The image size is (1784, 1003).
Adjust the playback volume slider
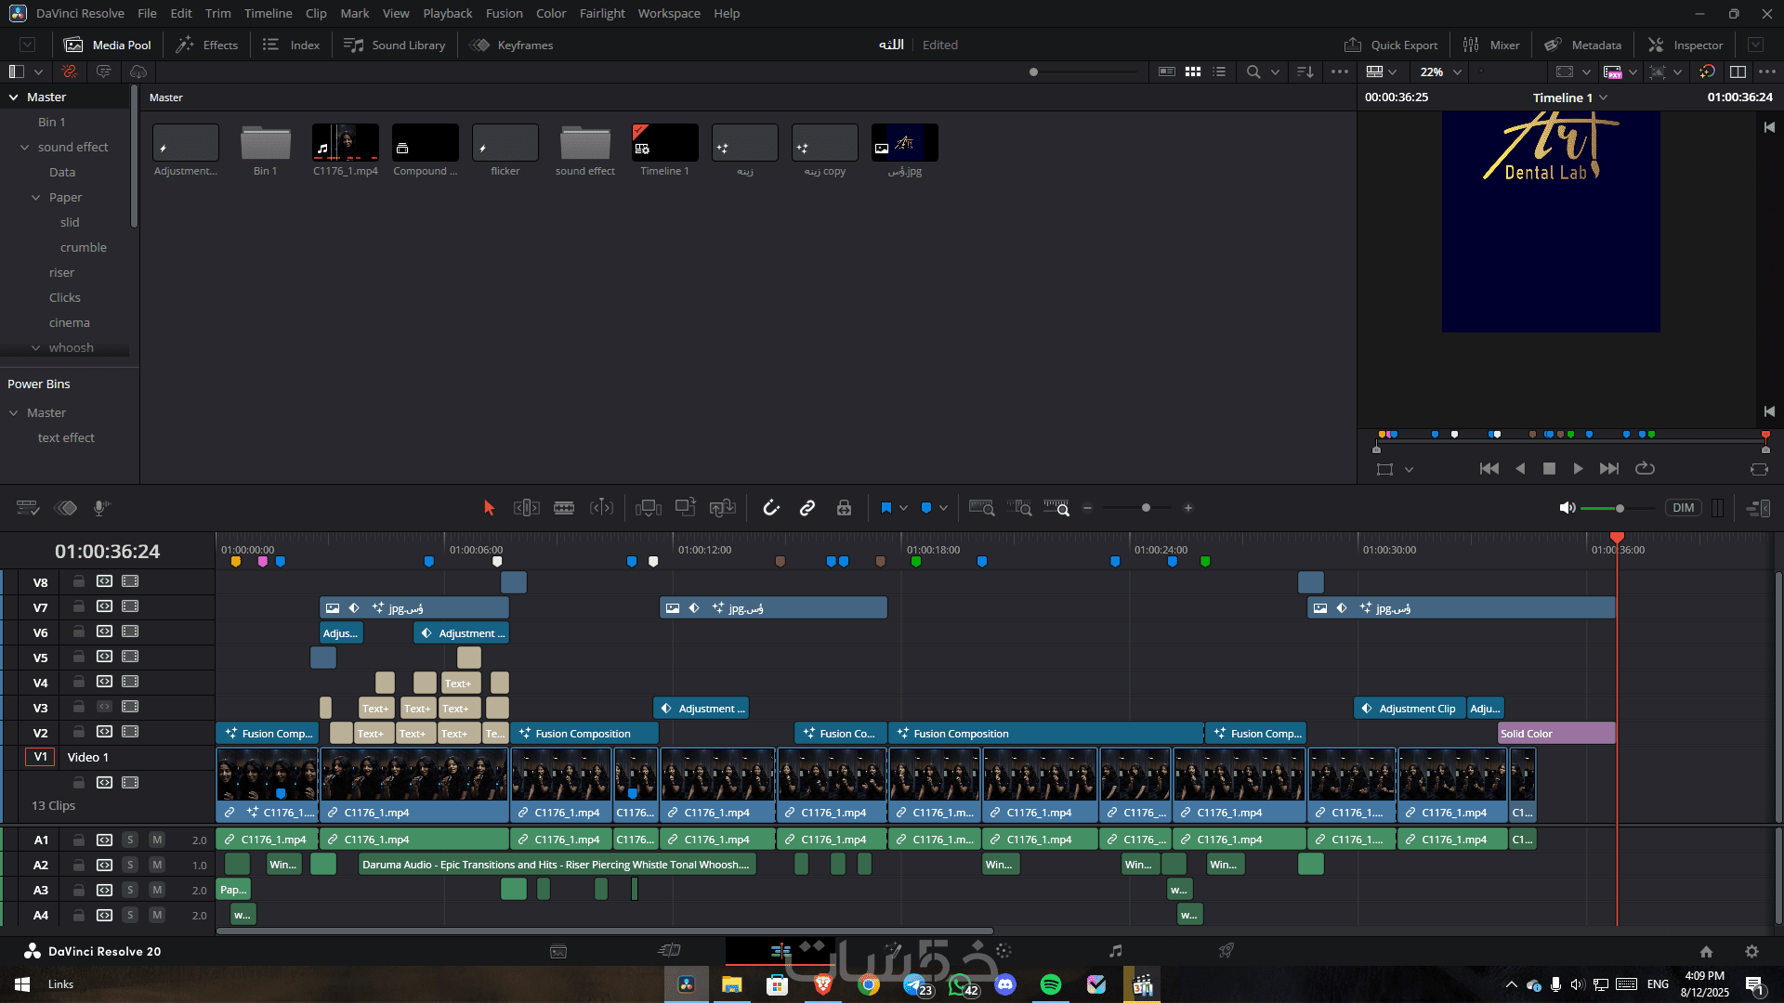(x=1619, y=508)
